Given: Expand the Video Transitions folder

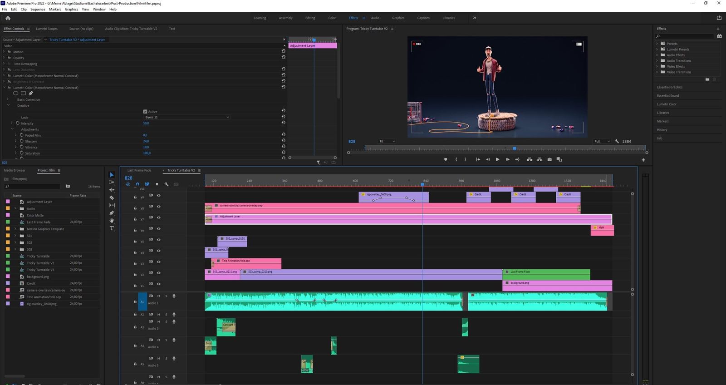Looking at the screenshot, I should click(657, 72).
